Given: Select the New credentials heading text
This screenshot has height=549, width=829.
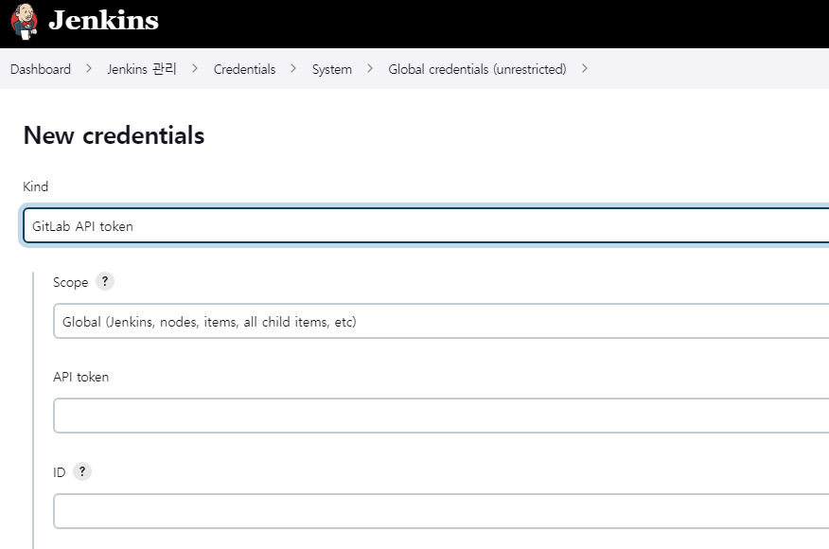Looking at the screenshot, I should [114, 135].
